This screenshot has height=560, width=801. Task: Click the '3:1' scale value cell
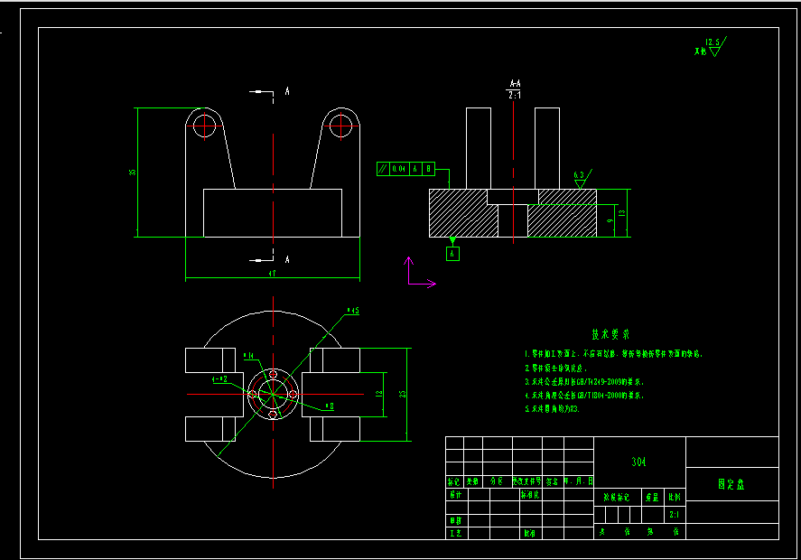pos(675,515)
